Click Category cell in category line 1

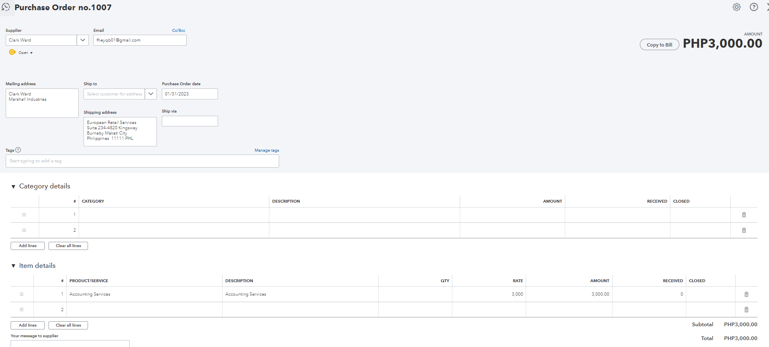click(x=174, y=215)
